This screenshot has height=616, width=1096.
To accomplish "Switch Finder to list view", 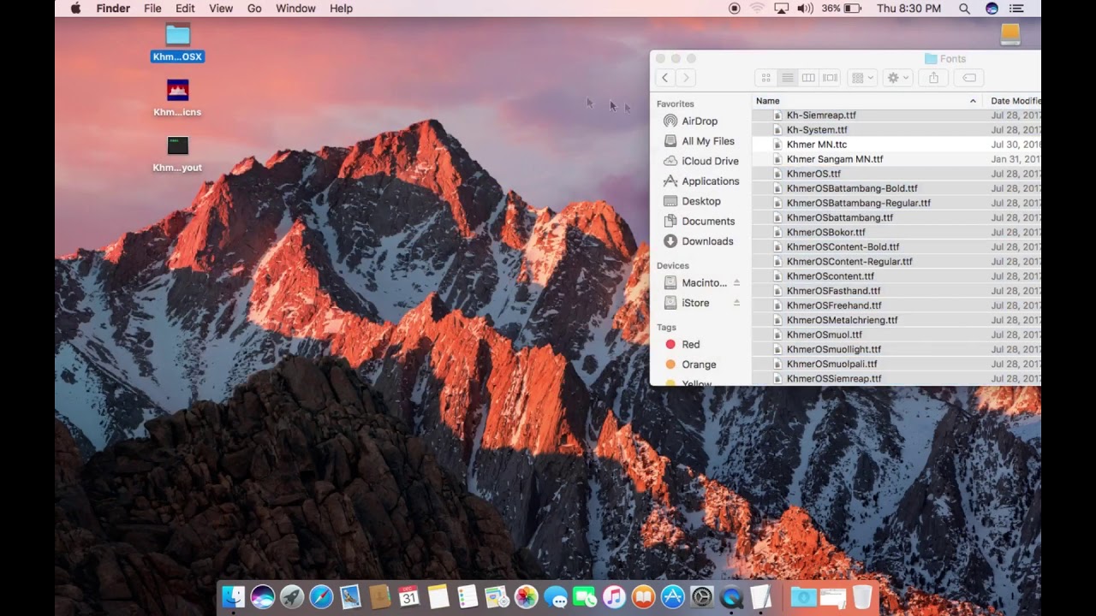I will (788, 78).
